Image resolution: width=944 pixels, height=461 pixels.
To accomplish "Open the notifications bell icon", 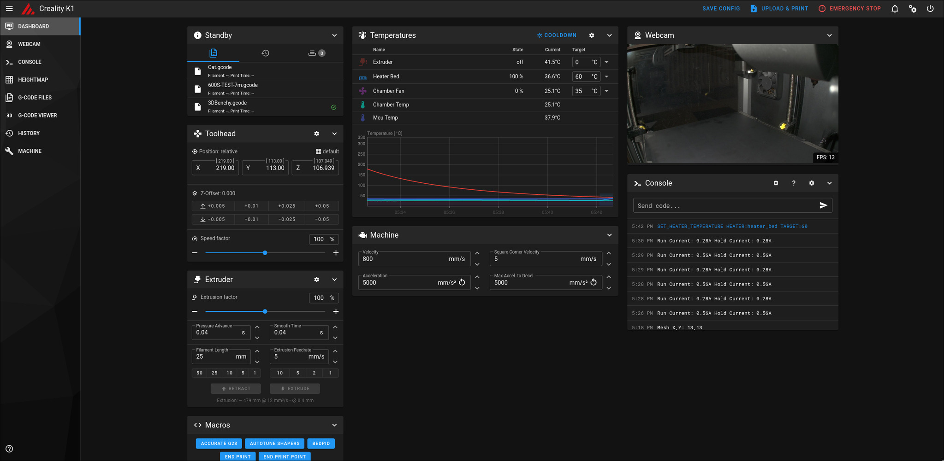I will (x=895, y=9).
